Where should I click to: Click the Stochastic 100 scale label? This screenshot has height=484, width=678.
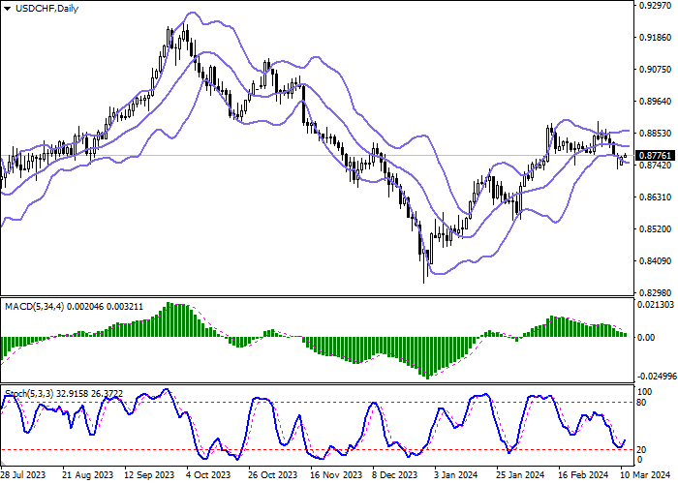pyautogui.click(x=644, y=392)
